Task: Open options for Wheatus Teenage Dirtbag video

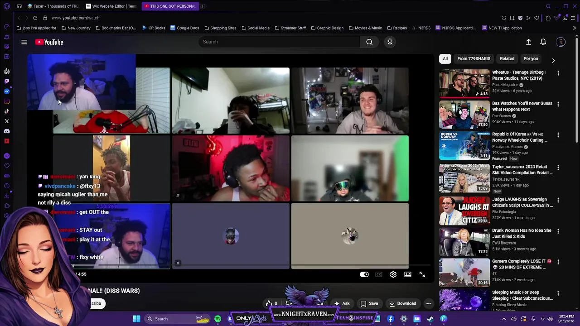Action: pyautogui.click(x=558, y=73)
